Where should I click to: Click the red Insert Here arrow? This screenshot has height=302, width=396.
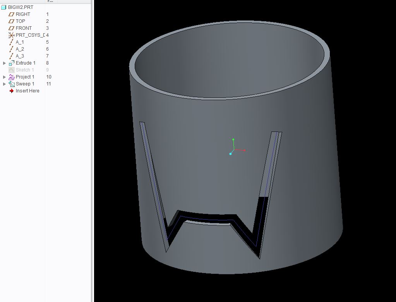[x=11, y=91]
